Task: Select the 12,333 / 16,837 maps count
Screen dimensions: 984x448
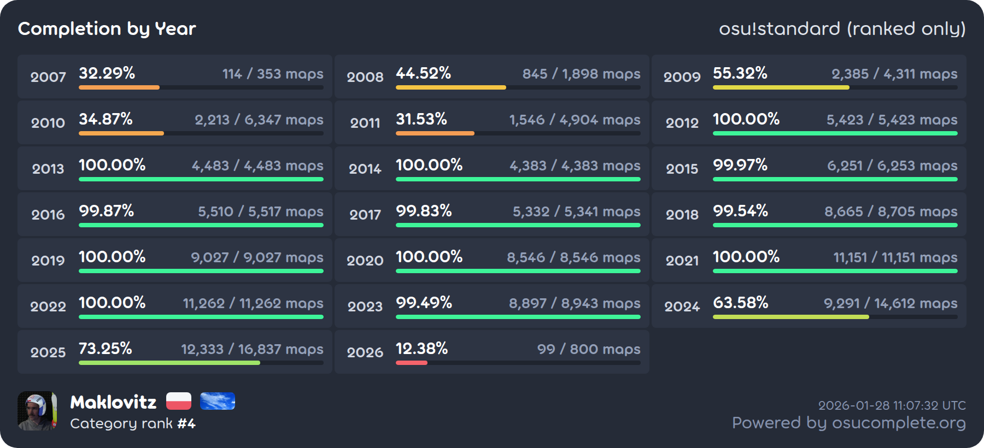Action: click(252, 349)
